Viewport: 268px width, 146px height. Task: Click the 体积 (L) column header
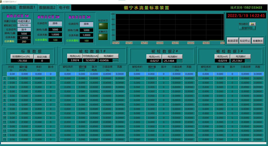pos(39,68)
